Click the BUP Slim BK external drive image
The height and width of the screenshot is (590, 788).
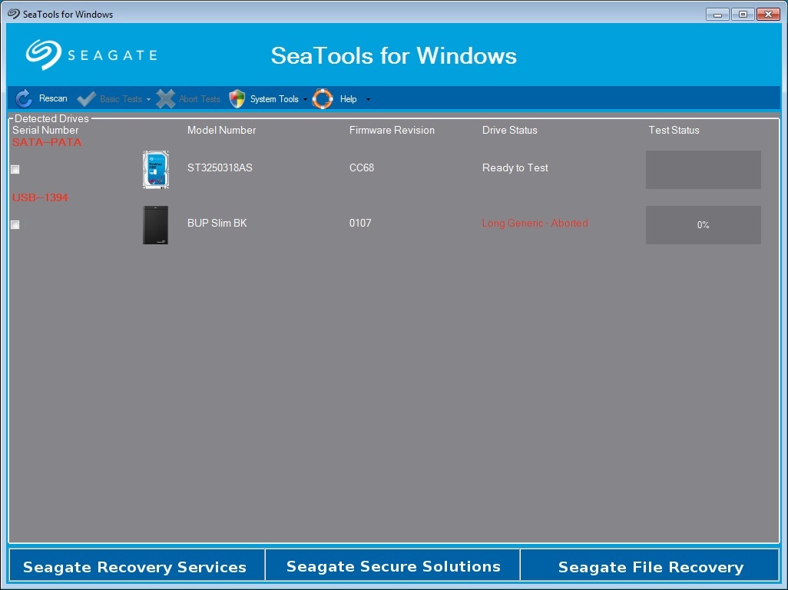point(156,224)
